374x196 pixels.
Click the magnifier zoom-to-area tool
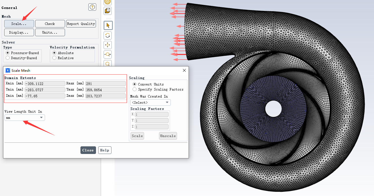click(108, 64)
